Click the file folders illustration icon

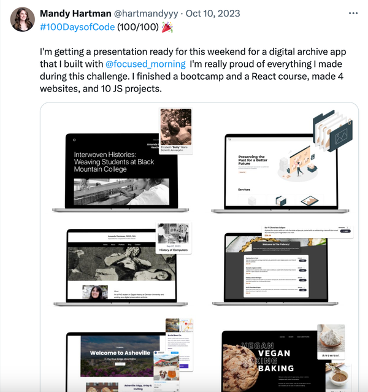[332, 131]
